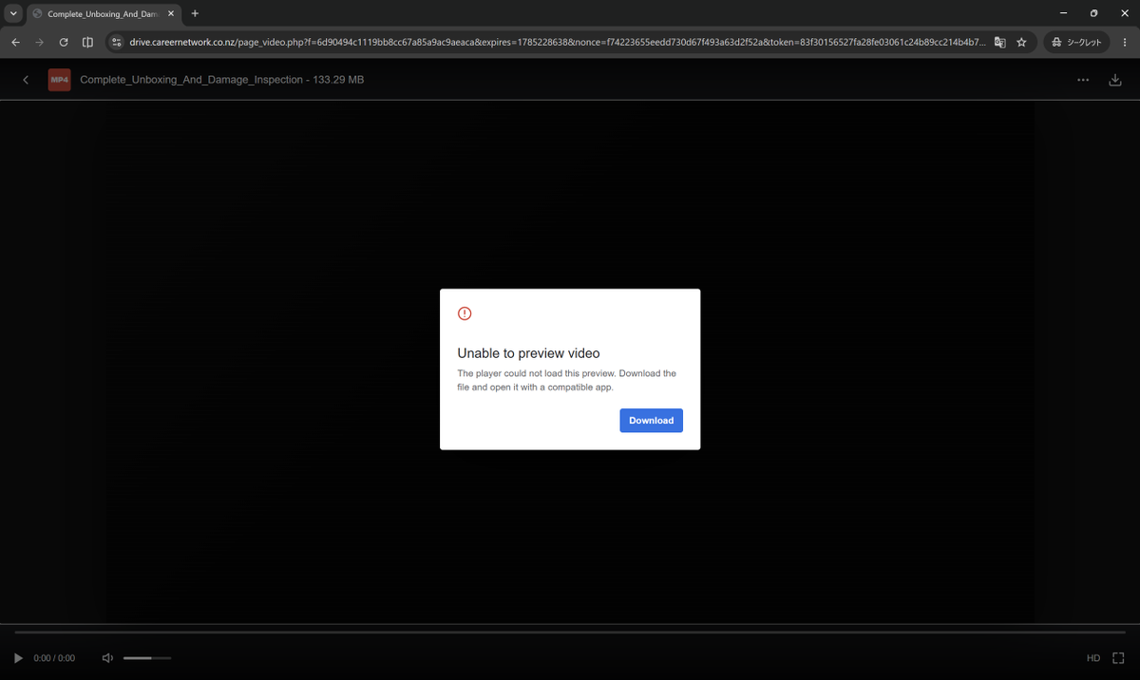Click the red MP4 file icon
This screenshot has width=1140, height=680.
pos(59,80)
